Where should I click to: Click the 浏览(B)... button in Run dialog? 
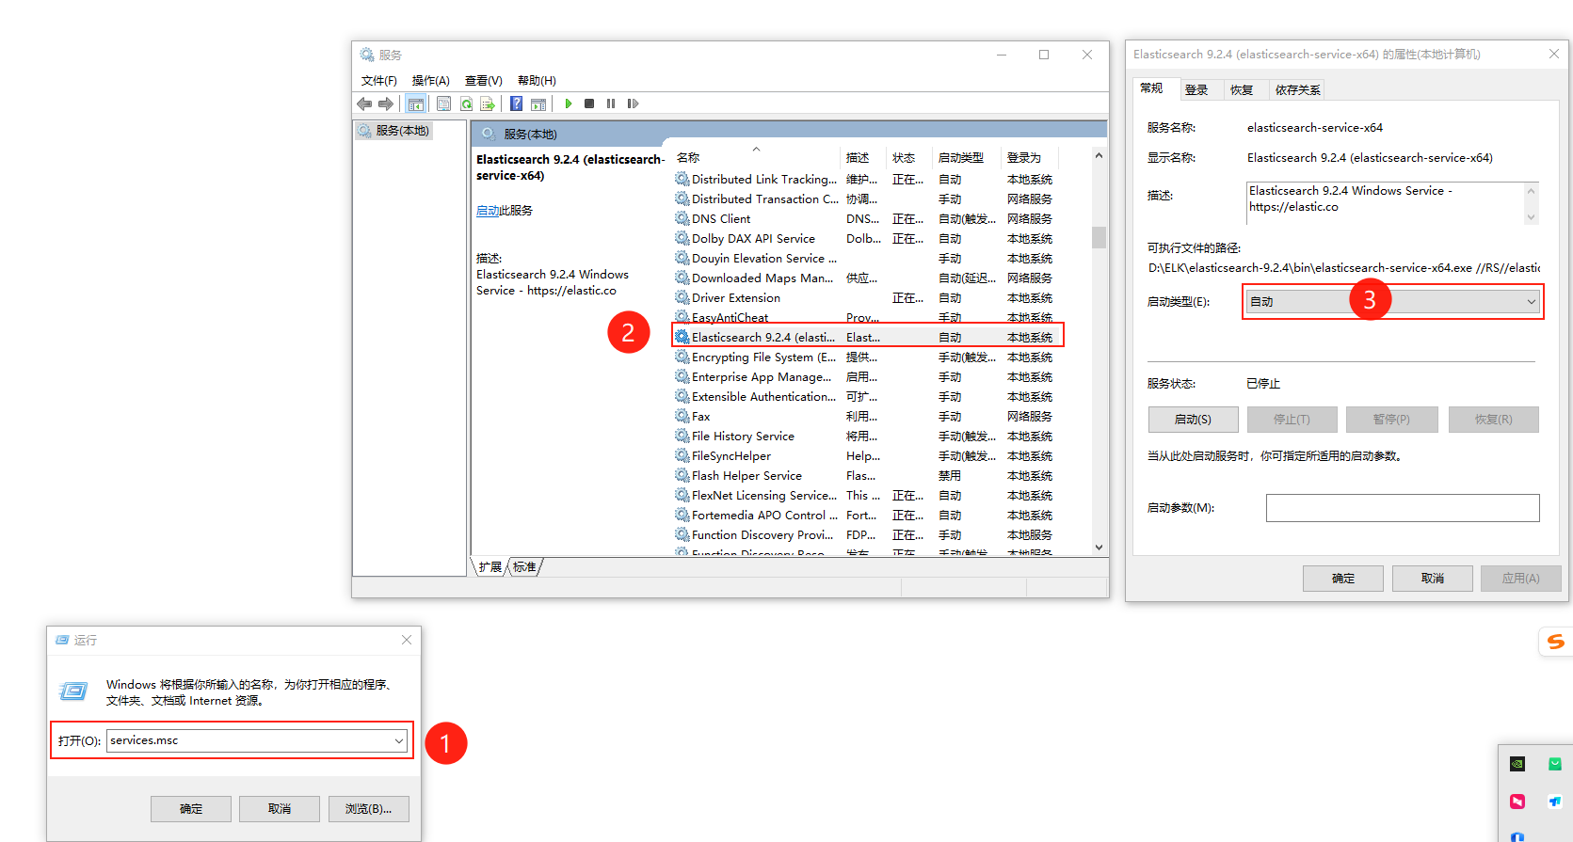(368, 809)
